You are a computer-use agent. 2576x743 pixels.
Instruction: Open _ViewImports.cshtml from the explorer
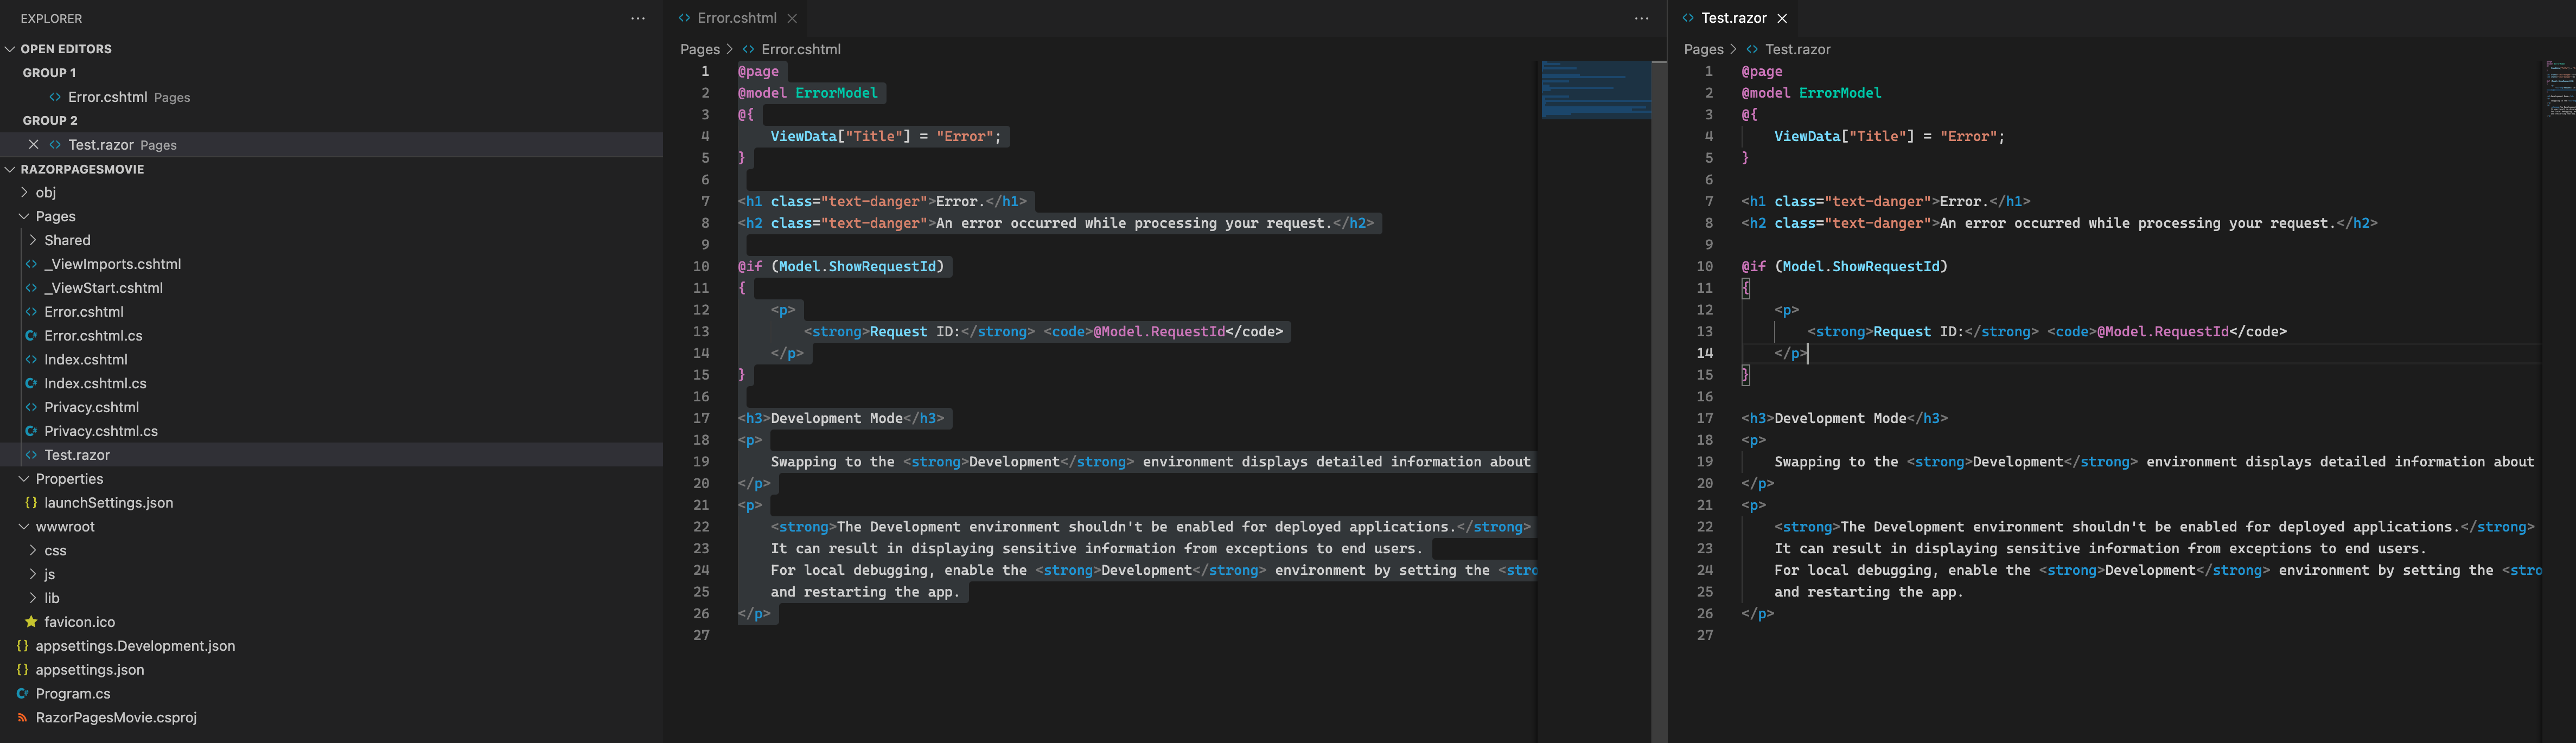[113, 264]
